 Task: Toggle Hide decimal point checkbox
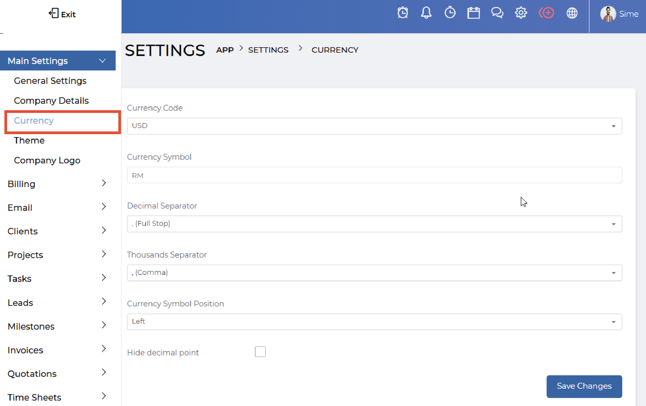tap(260, 352)
